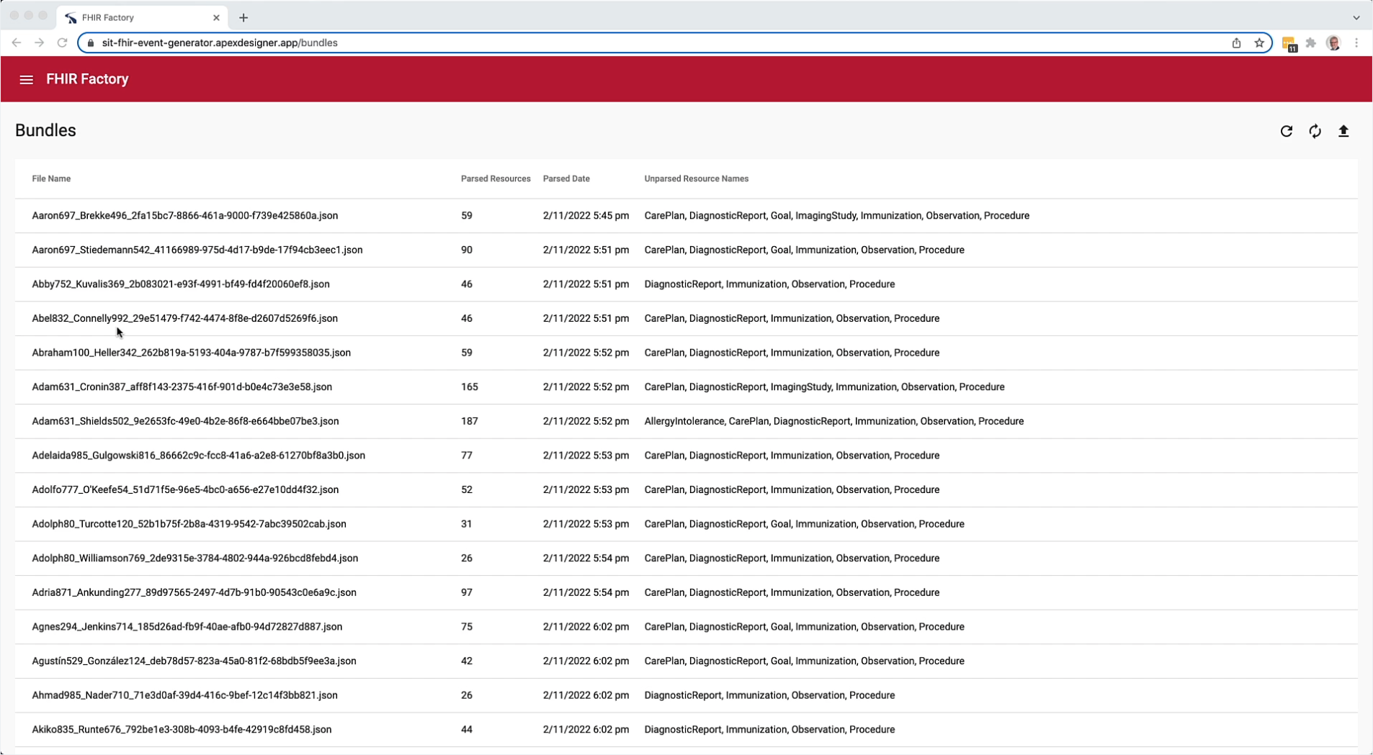Click parsed resources value 77
The height and width of the screenshot is (755, 1373).
pos(467,456)
